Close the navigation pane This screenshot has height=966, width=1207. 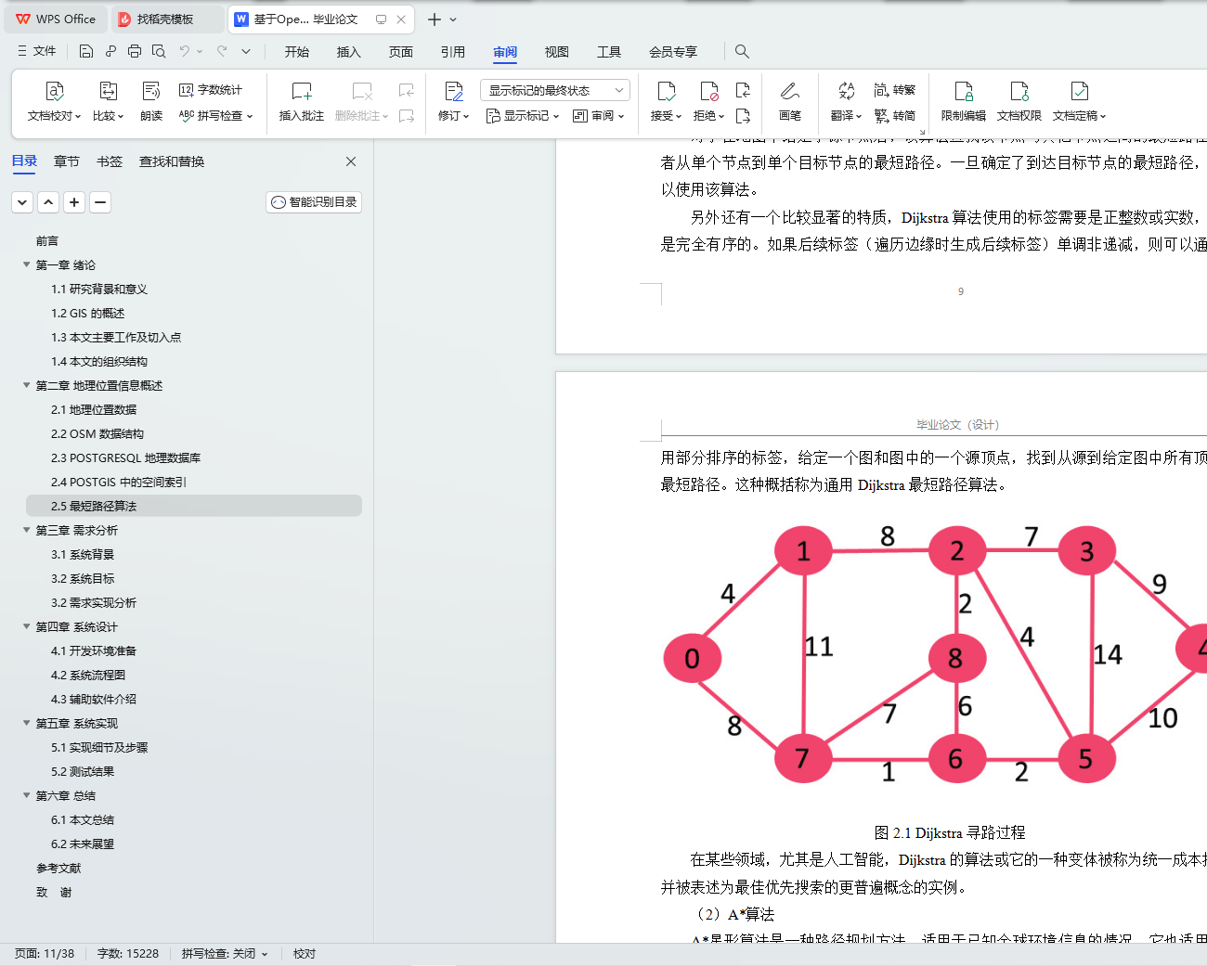pos(351,161)
